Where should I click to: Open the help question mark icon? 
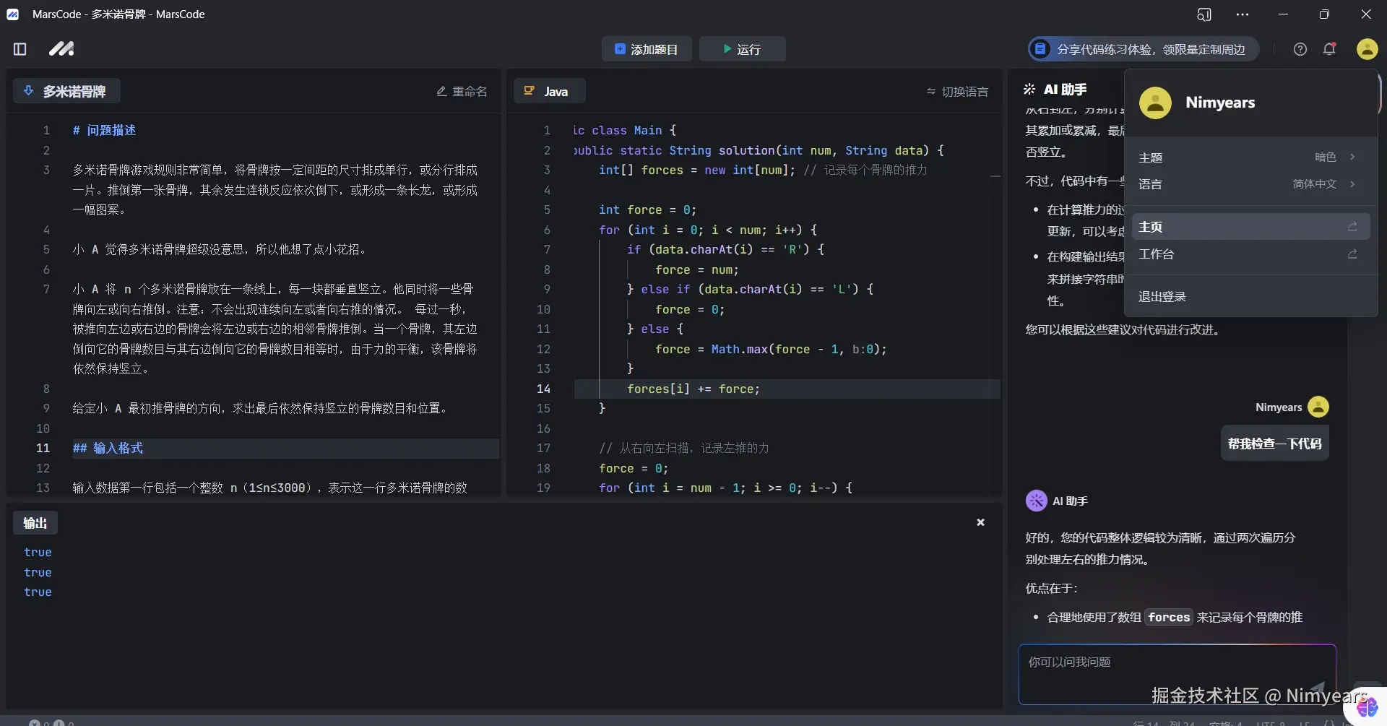coord(1300,49)
